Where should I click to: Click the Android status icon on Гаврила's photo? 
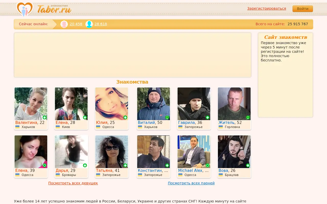[208, 117]
